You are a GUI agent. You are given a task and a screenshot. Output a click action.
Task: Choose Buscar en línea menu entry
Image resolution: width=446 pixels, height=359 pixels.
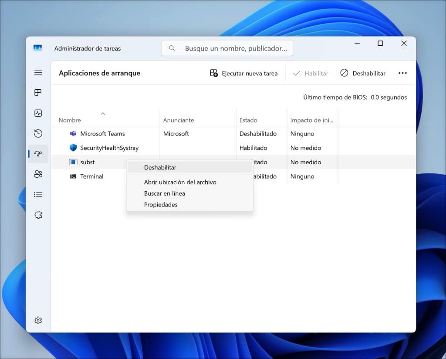[x=190, y=193]
